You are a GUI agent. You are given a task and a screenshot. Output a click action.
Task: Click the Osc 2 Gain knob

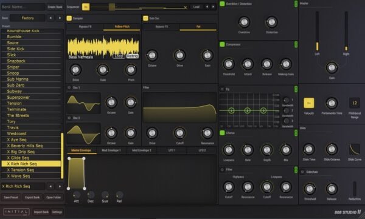pos(131,133)
